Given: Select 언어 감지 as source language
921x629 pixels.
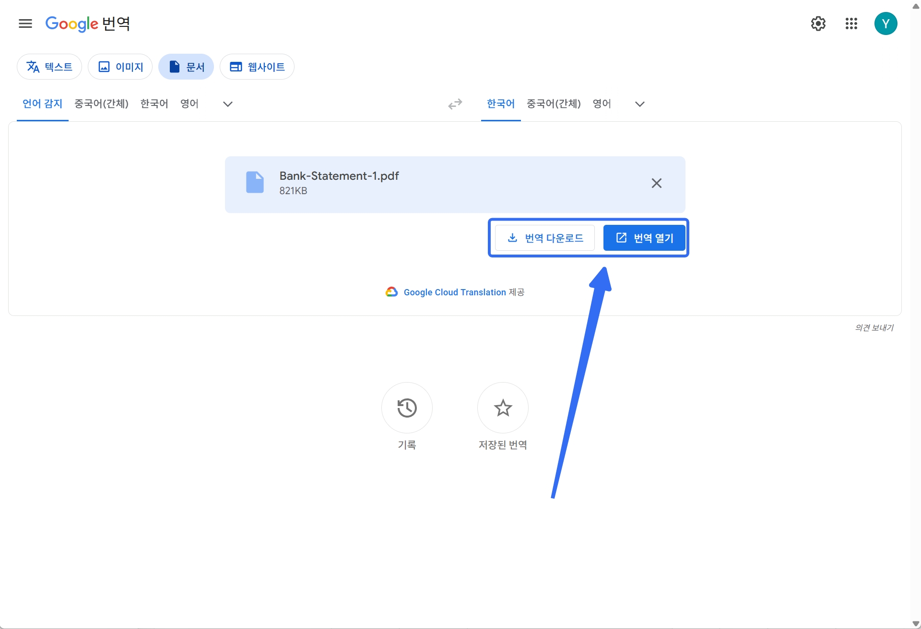Looking at the screenshot, I should [43, 104].
